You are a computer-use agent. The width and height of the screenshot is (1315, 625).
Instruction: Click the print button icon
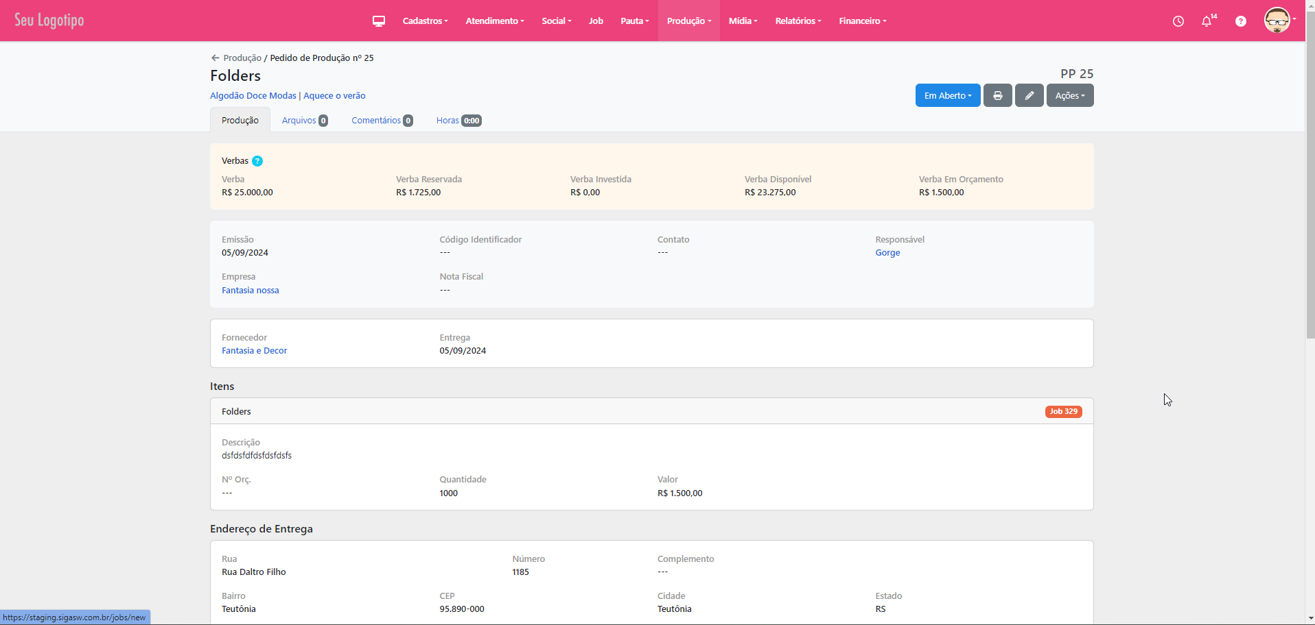point(997,96)
